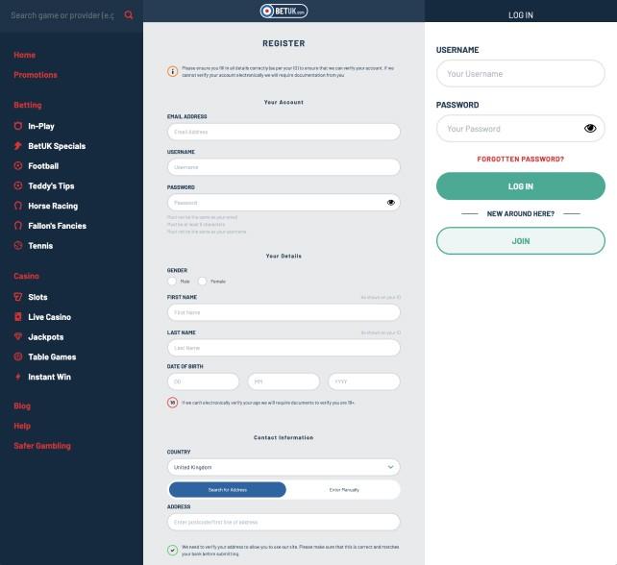Click the FORGOTTEN PASSWORD? link
This screenshot has width=617, height=565.
click(520, 159)
